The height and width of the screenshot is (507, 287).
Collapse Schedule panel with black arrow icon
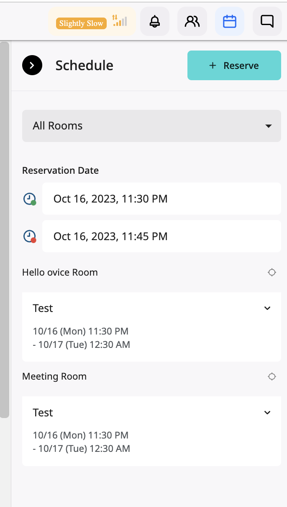(x=32, y=65)
